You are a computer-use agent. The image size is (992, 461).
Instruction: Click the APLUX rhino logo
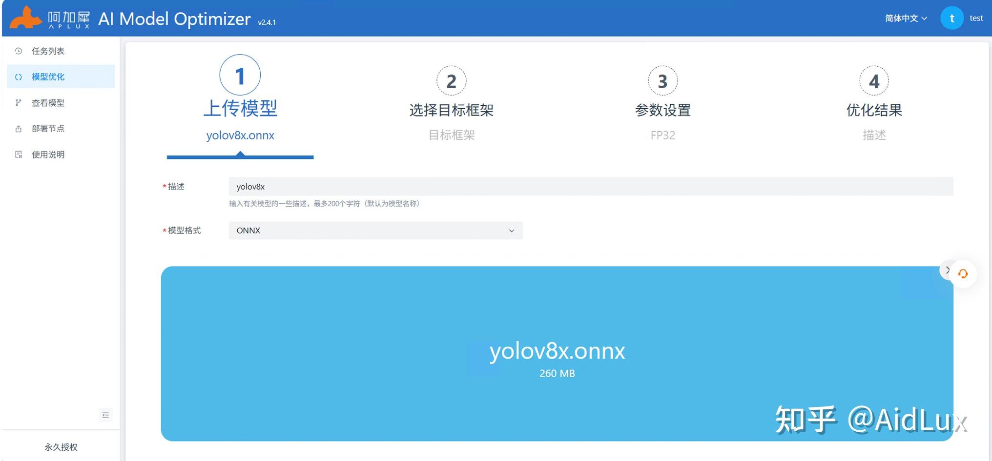pos(25,18)
